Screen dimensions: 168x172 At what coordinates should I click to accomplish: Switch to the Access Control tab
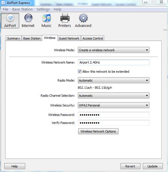pyautogui.click(x=93, y=38)
